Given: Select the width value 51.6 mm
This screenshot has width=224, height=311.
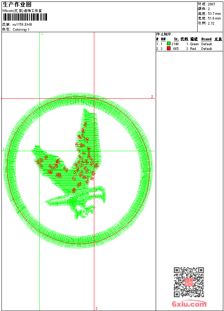Looking at the screenshot, I should [214, 18].
